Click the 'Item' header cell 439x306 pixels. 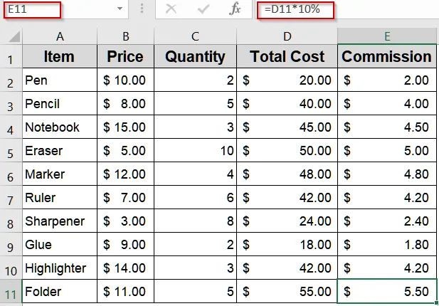click(x=60, y=56)
